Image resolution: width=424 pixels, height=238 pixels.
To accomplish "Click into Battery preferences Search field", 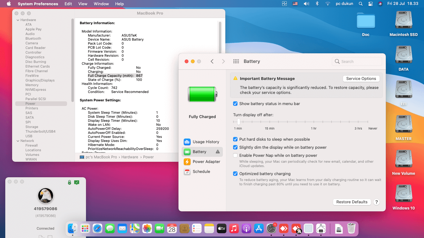I will pos(357,61).
